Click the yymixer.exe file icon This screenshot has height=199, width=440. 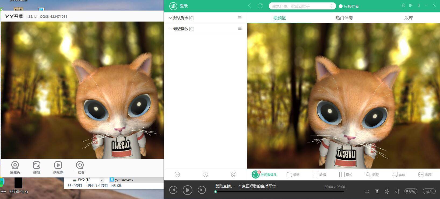(112, 180)
